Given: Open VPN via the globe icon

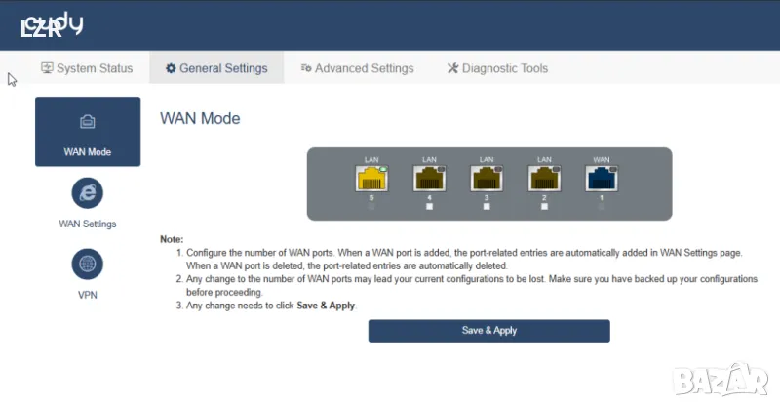Looking at the screenshot, I should [x=87, y=264].
